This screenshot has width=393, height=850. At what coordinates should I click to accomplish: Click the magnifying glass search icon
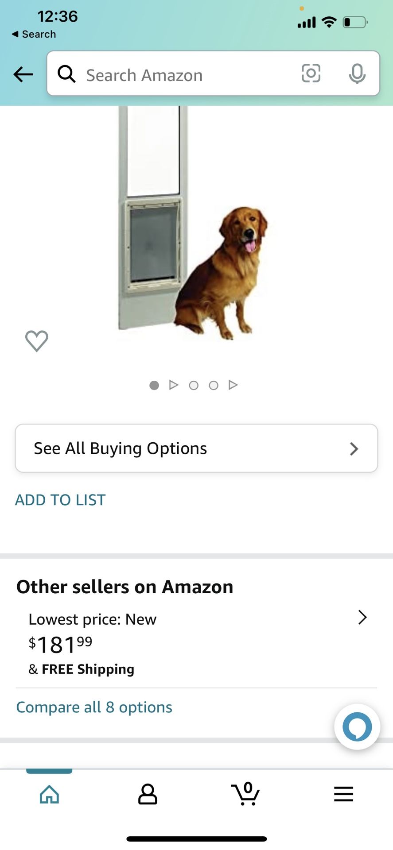tap(67, 74)
